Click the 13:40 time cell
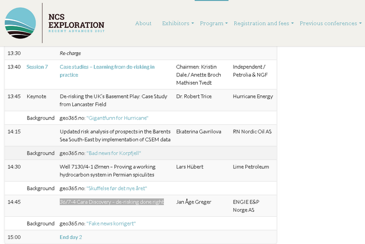This screenshot has height=244, width=365. [14, 67]
